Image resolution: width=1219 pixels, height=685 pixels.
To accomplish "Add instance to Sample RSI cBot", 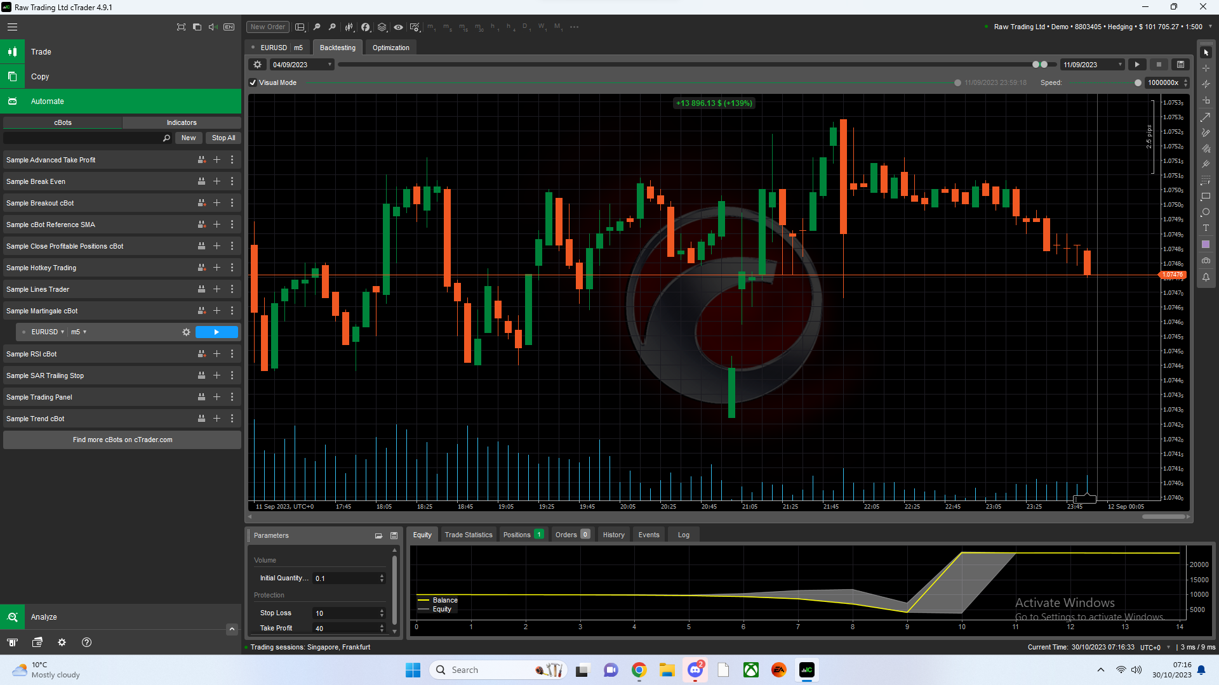I will tap(216, 354).
